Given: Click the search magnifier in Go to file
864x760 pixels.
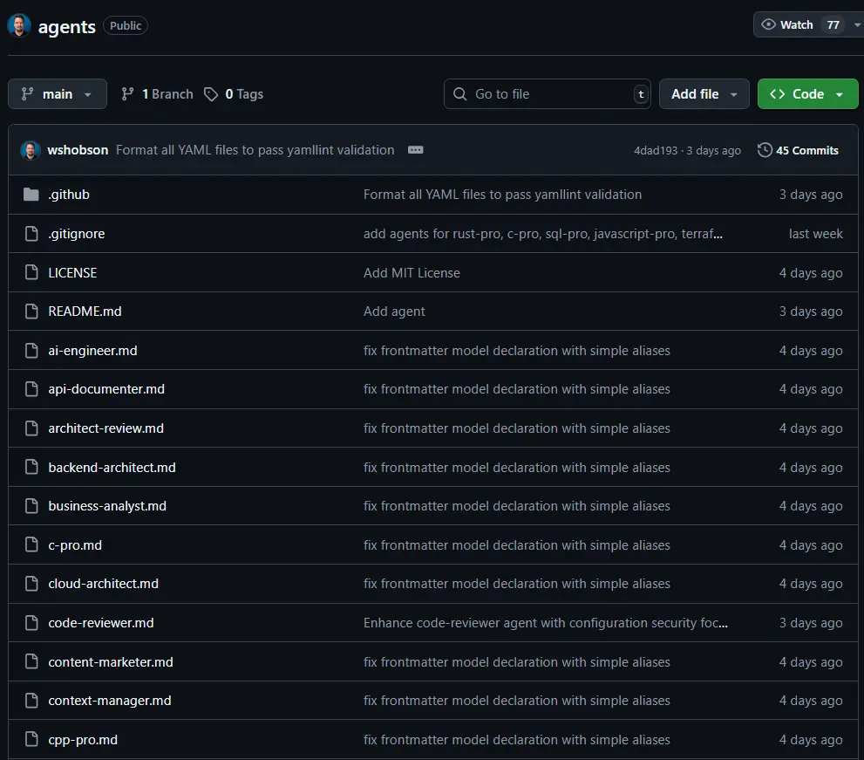Looking at the screenshot, I should click(459, 93).
